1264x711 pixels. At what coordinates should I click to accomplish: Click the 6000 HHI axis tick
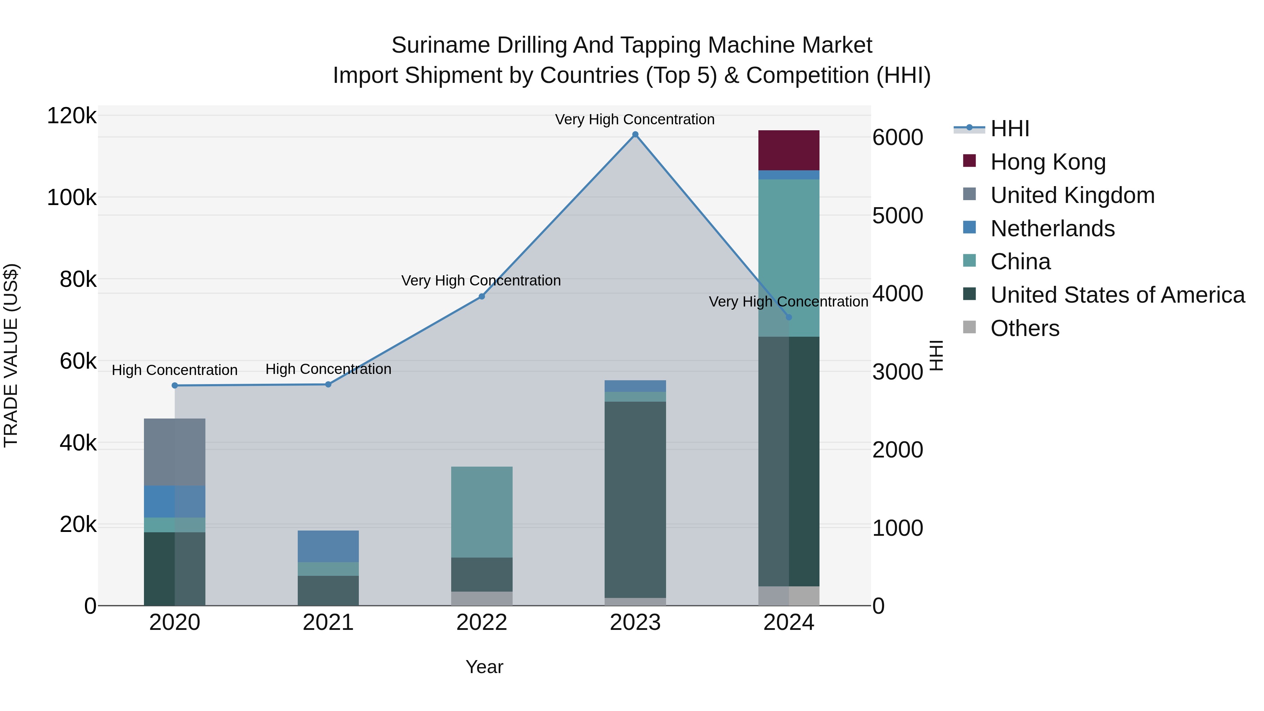click(898, 137)
